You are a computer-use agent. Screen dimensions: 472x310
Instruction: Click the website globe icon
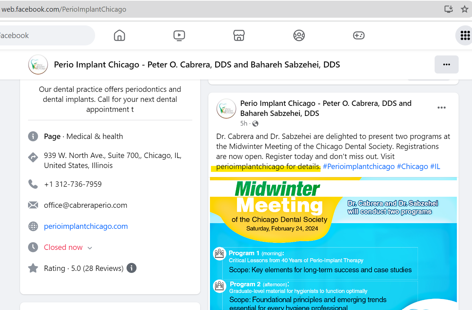pos(33,226)
